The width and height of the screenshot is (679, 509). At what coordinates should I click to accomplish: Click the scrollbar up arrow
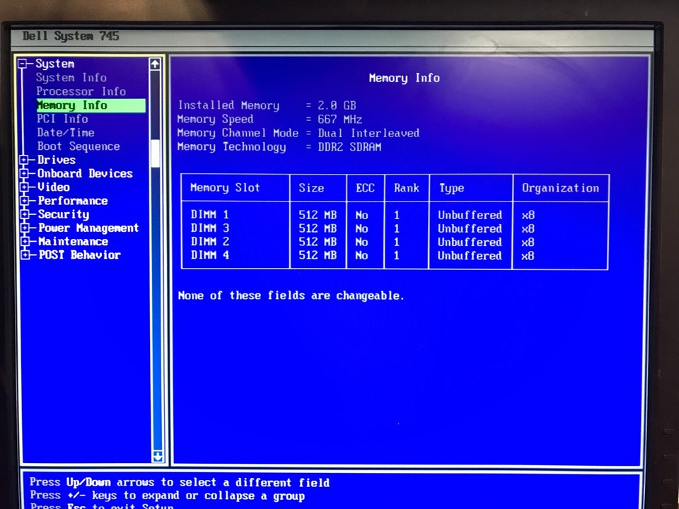pos(155,64)
